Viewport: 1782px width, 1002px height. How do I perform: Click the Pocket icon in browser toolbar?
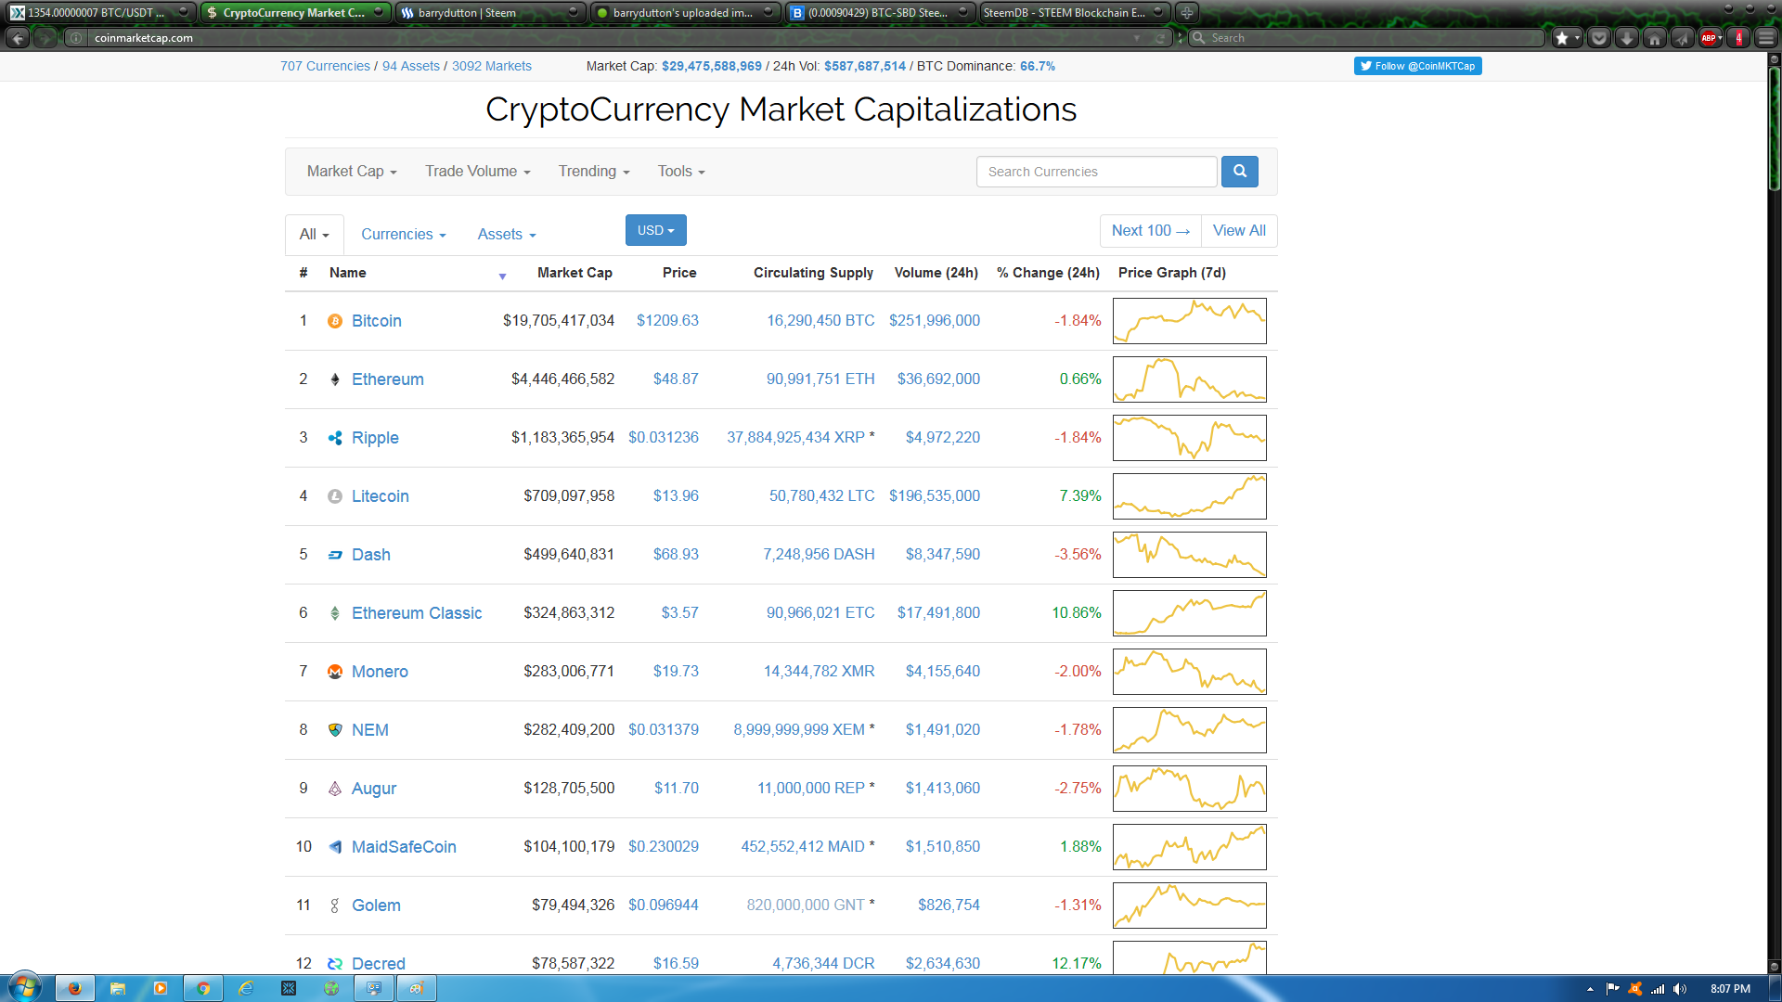tap(1598, 38)
